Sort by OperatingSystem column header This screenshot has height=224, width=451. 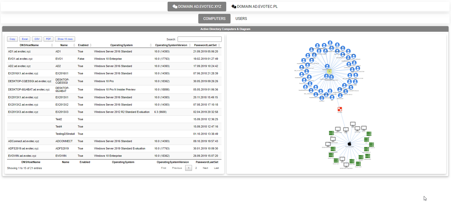[x=121, y=45]
